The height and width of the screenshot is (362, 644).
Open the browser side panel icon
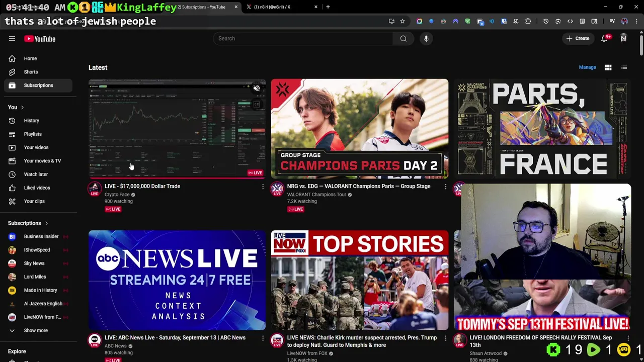click(x=582, y=21)
